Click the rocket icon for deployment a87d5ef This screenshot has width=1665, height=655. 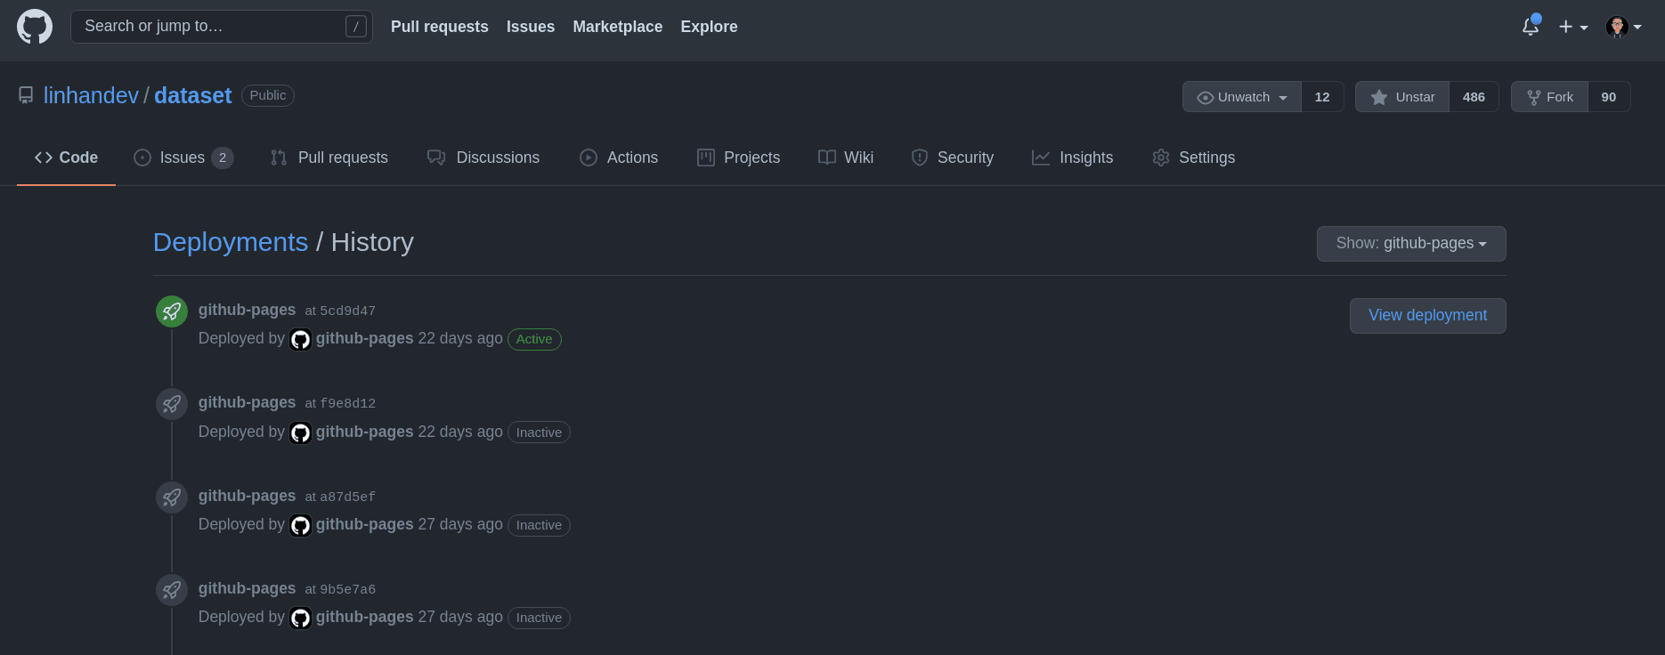pos(172,497)
